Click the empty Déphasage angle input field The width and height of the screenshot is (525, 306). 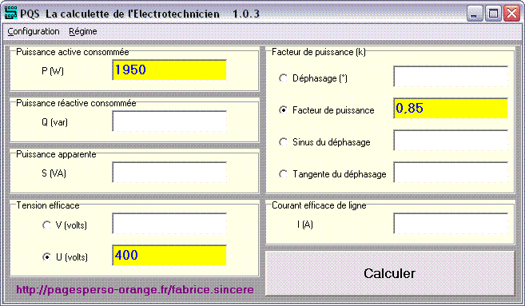point(451,77)
